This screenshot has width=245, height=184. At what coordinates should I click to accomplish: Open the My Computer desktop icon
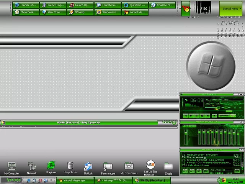(11, 166)
